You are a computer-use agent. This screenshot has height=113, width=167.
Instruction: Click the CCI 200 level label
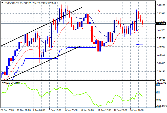coord(158,84)
